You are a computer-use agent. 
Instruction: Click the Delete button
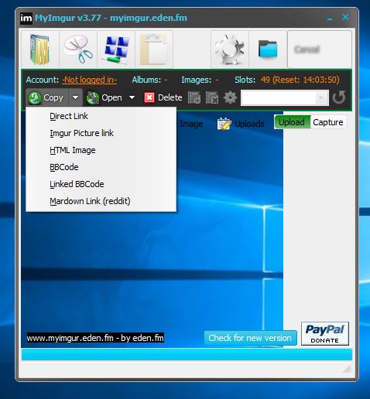pos(163,97)
